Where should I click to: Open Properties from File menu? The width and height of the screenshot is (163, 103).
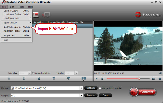tap(16, 35)
